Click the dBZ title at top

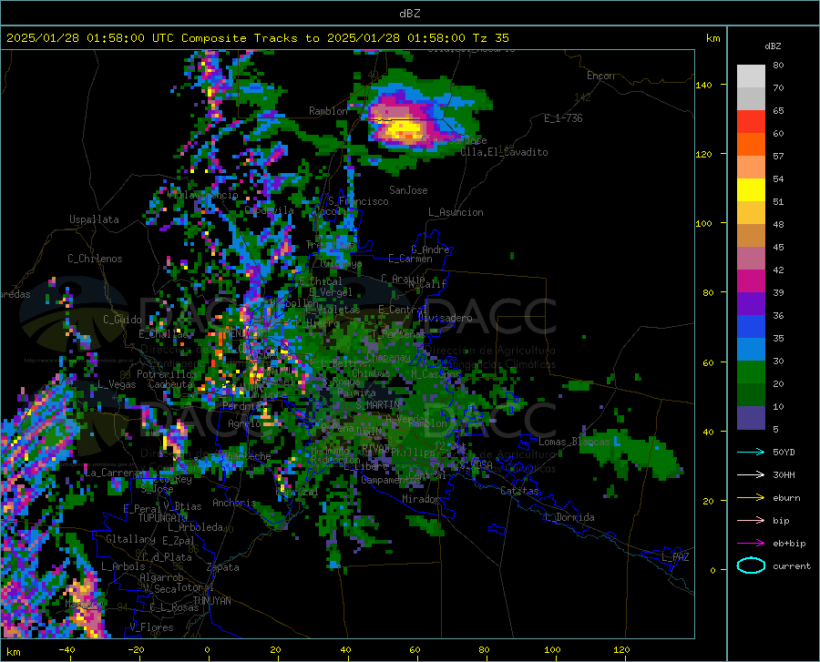(409, 14)
